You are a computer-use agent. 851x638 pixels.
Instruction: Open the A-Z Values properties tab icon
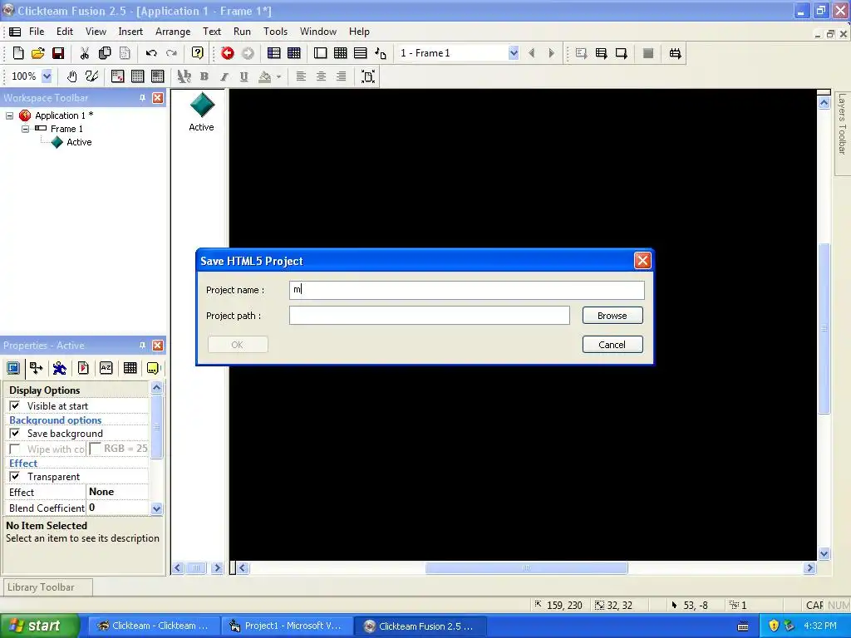[x=106, y=368]
